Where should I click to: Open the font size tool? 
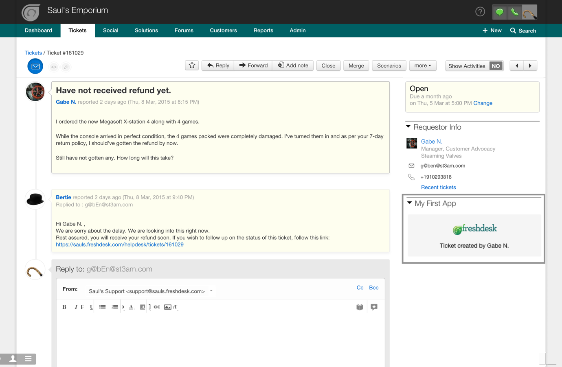pyautogui.click(x=175, y=307)
